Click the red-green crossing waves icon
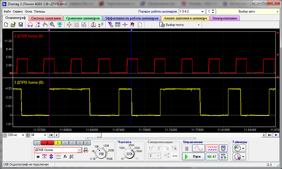282x169 pixels. pos(69,25)
